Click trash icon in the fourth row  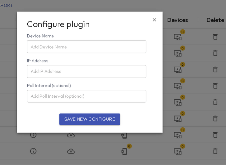click(x=215, y=86)
